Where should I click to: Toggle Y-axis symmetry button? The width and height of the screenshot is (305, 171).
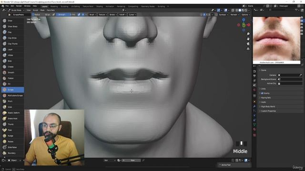pyautogui.click(x=207, y=15)
